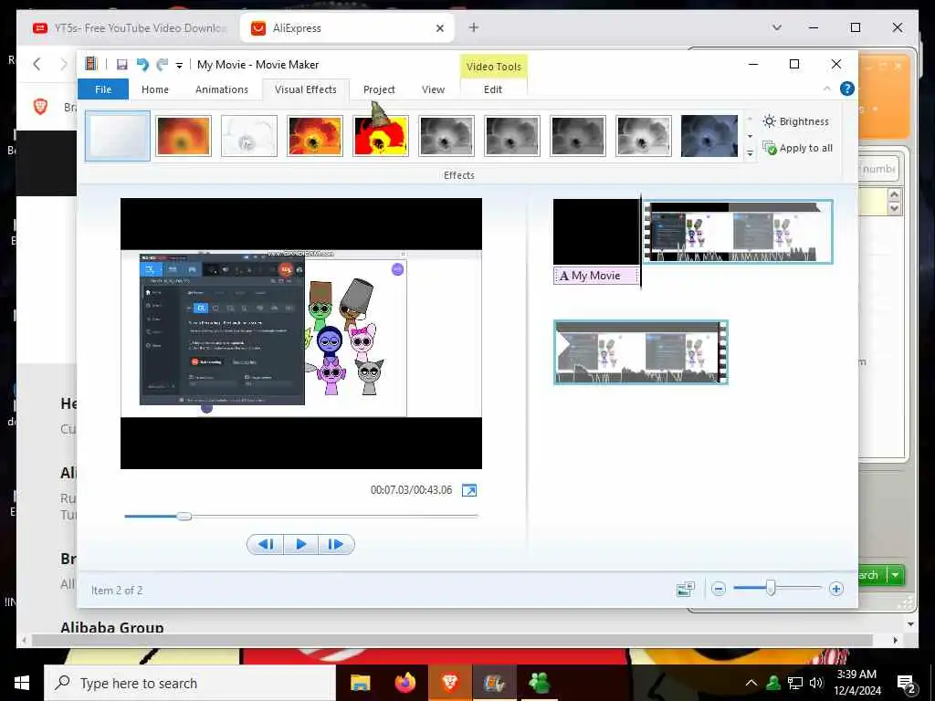Click the preview seek bar handle

pyautogui.click(x=184, y=517)
